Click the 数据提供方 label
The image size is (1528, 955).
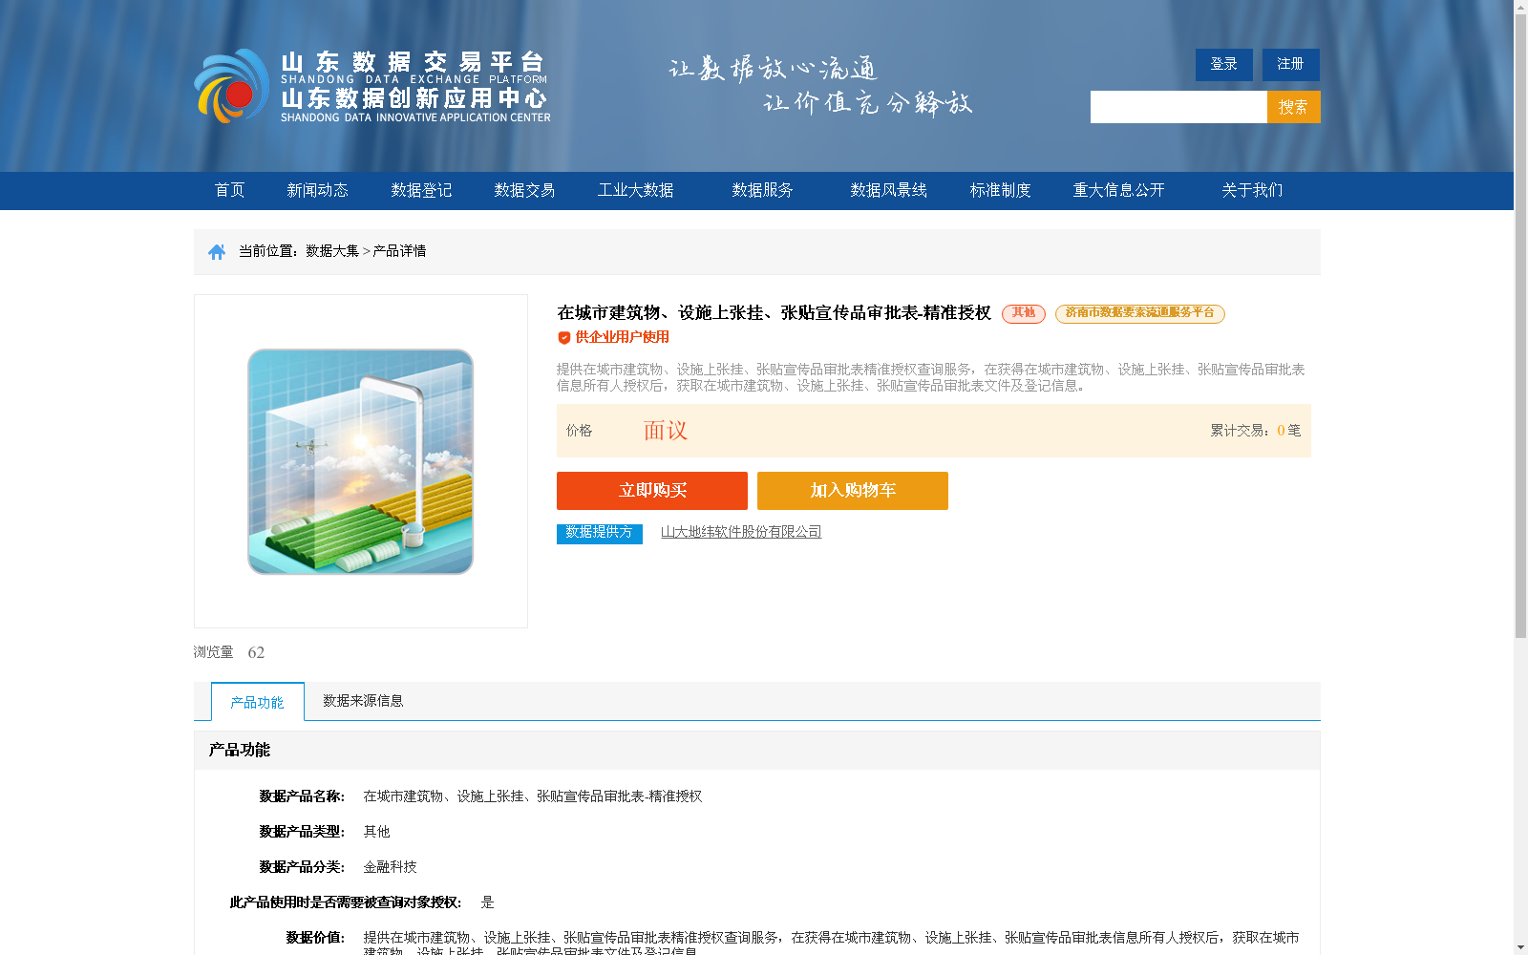(x=600, y=533)
